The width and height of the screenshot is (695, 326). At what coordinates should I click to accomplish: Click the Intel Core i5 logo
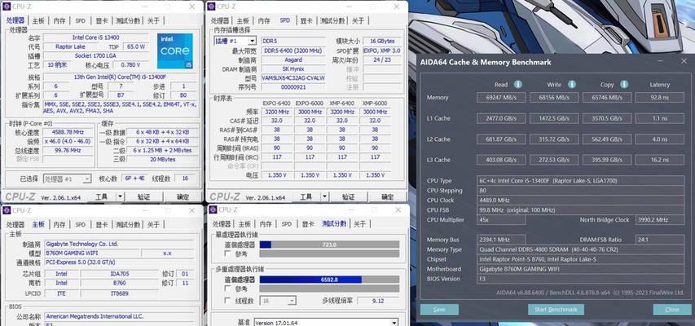click(174, 51)
